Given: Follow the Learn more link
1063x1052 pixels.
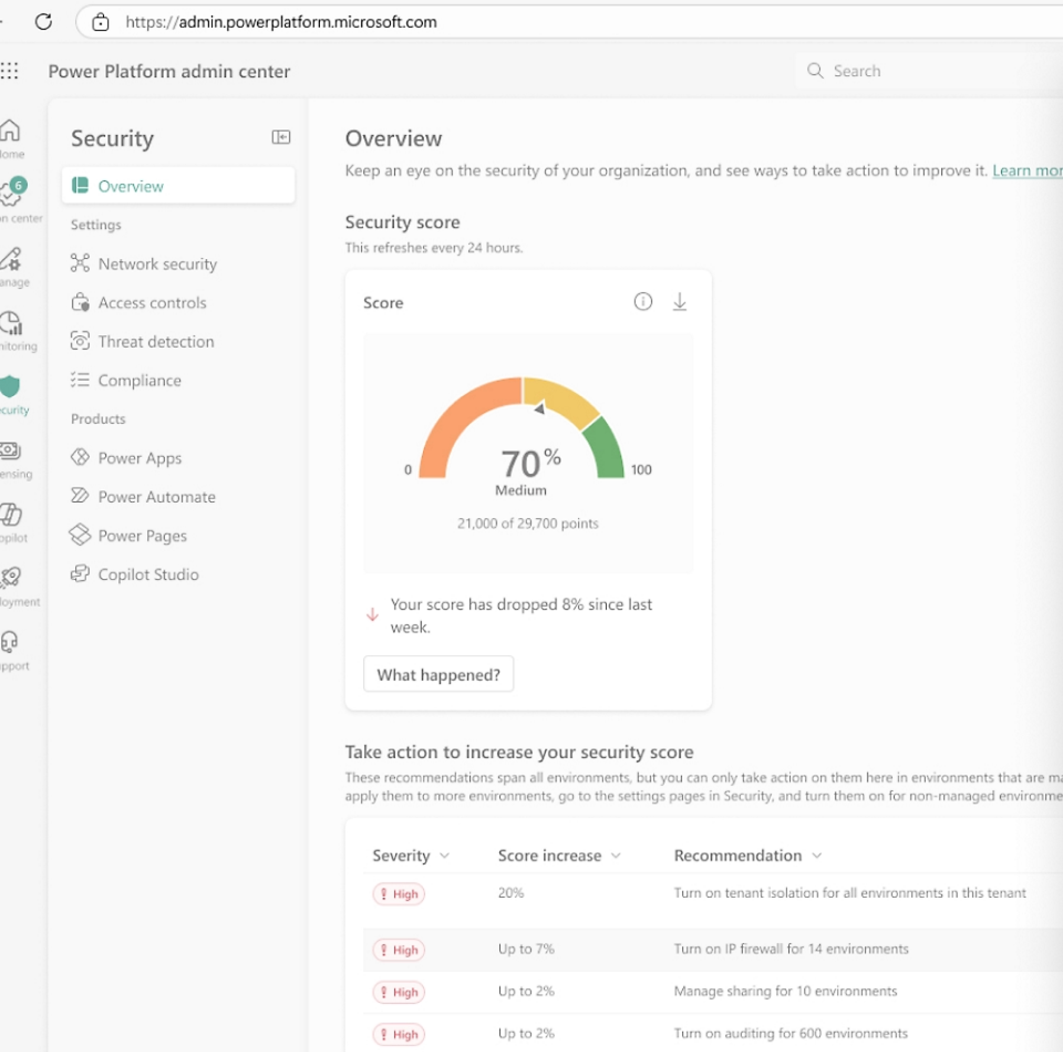Looking at the screenshot, I should point(1028,171).
